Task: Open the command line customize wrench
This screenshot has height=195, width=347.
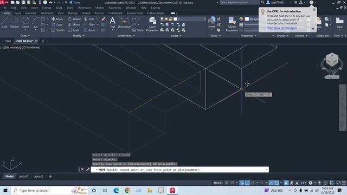Action: pyautogui.click(x=88, y=170)
